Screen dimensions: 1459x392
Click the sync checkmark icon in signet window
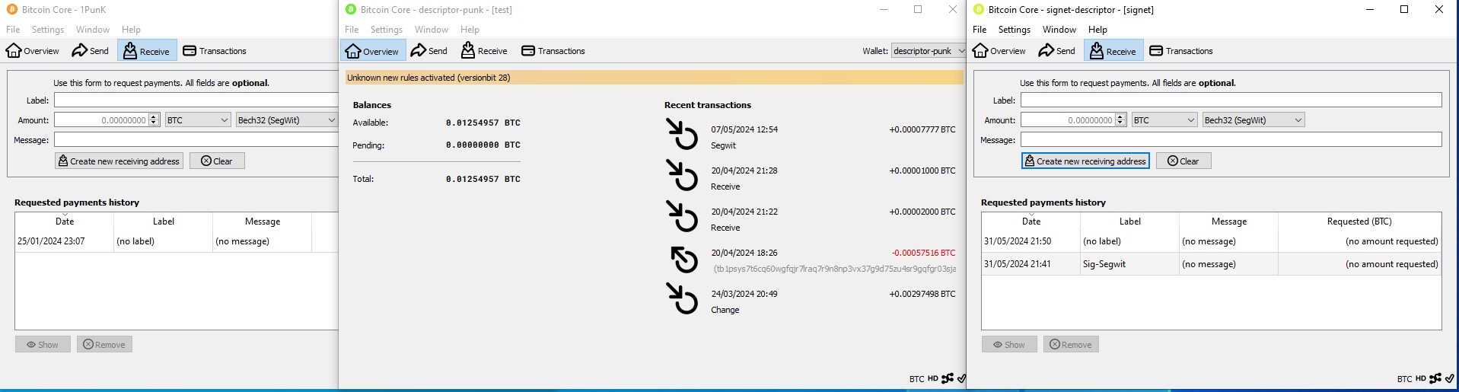coord(1450,378)
